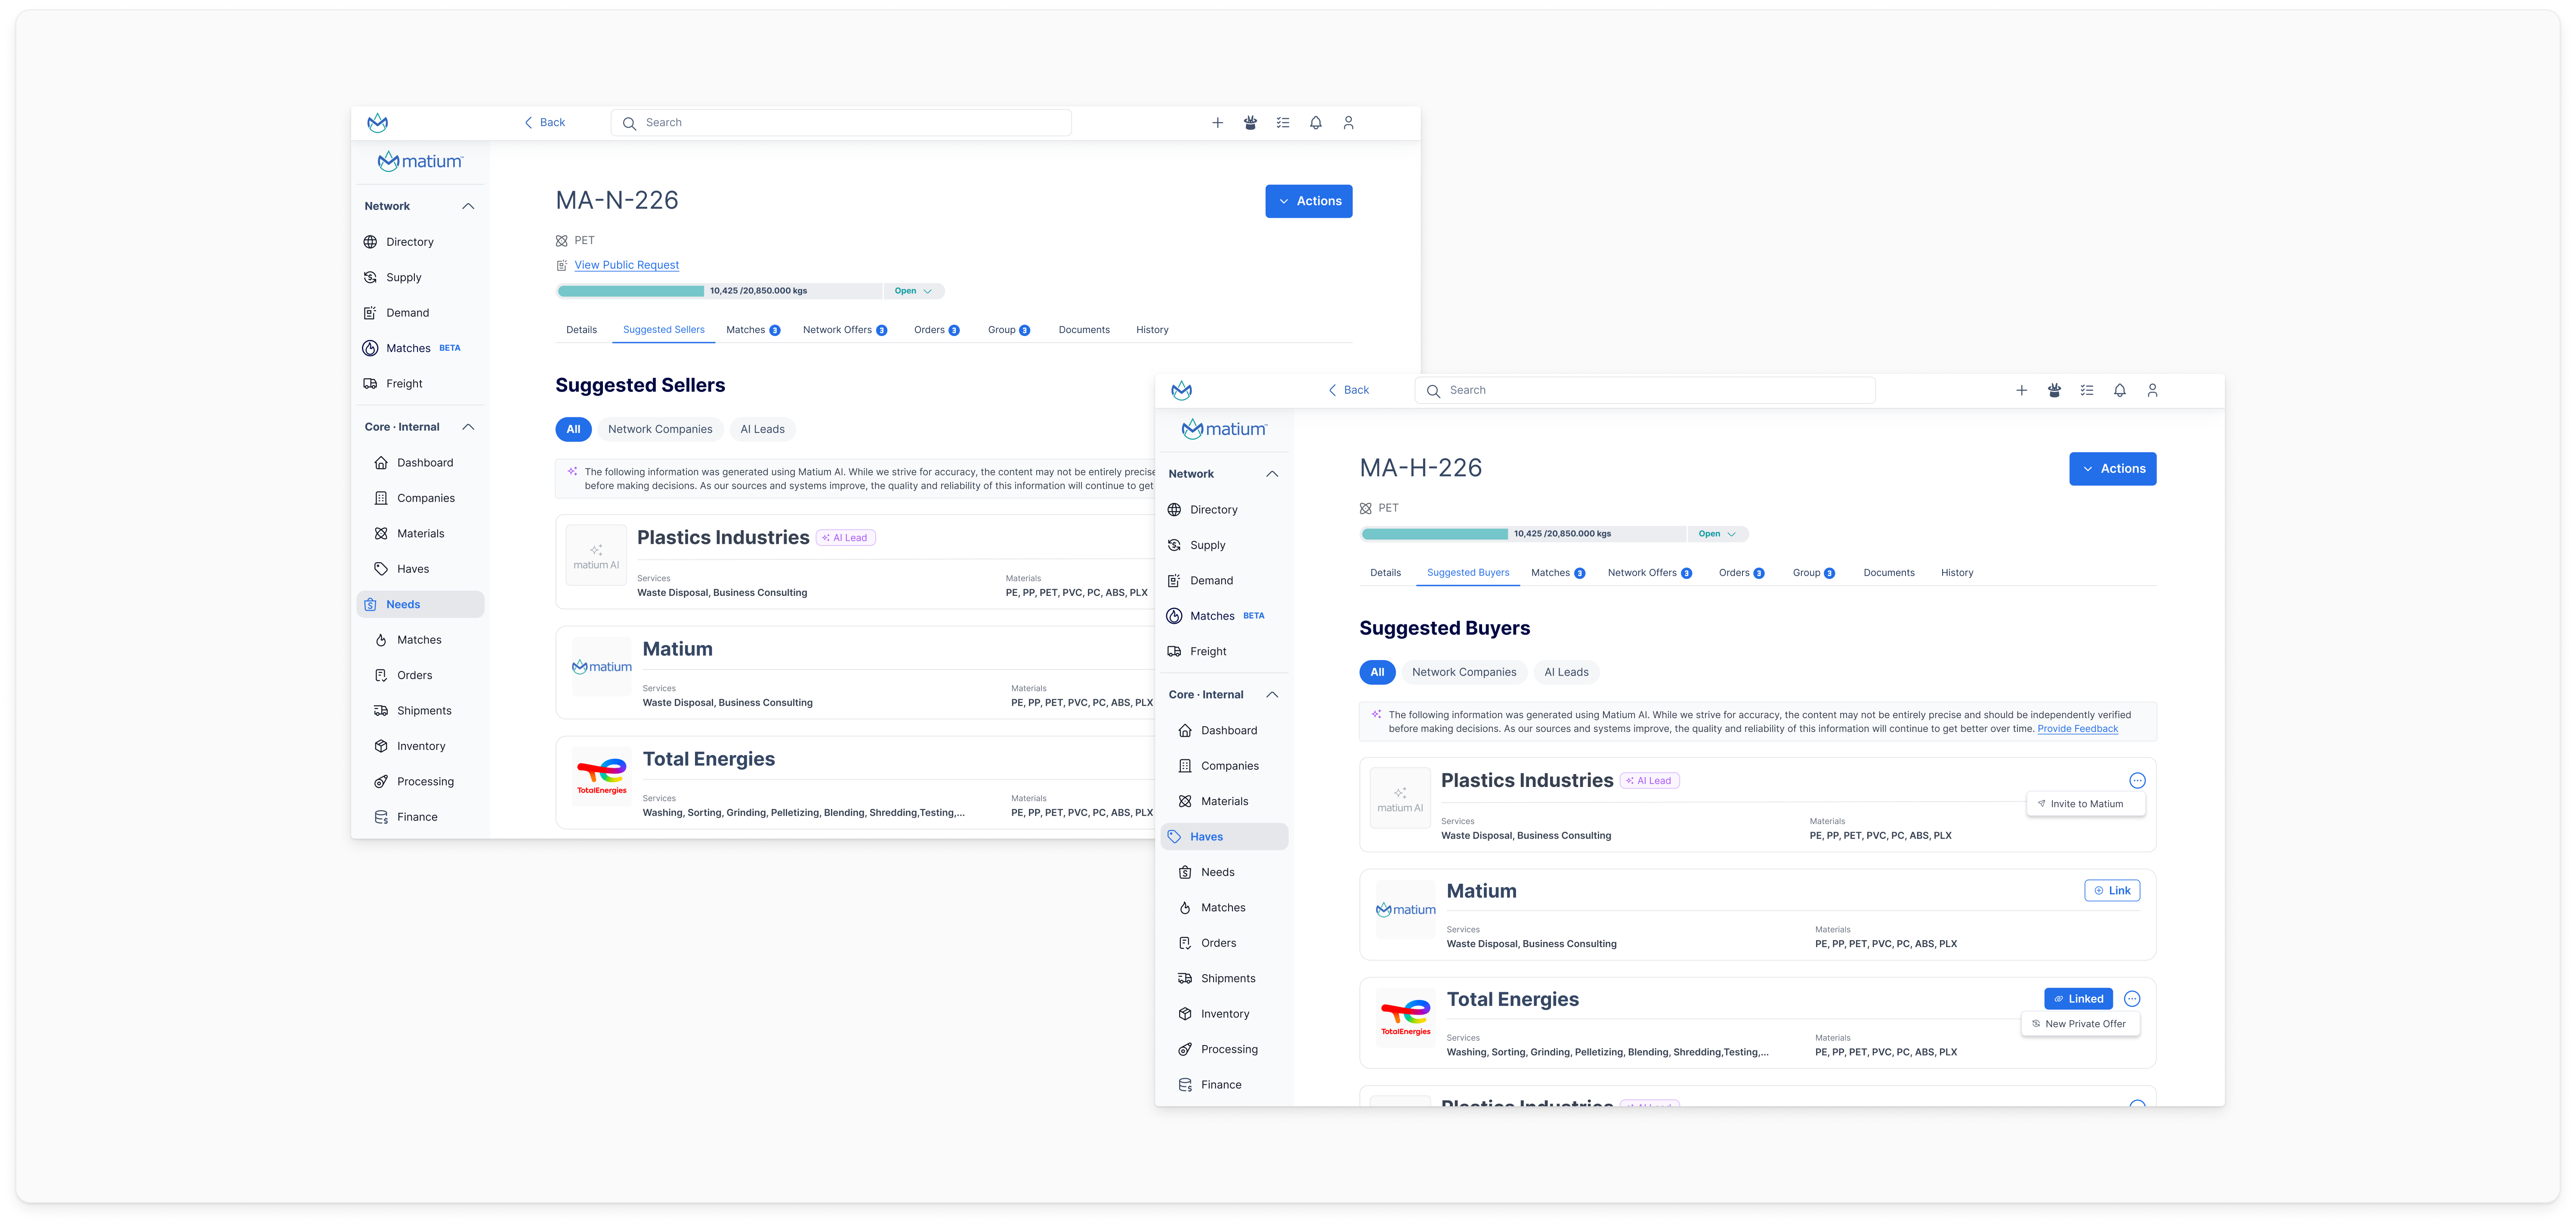Switch to the Details tab
This screenshot has width=2576, height=1225.
point(1386,572)
